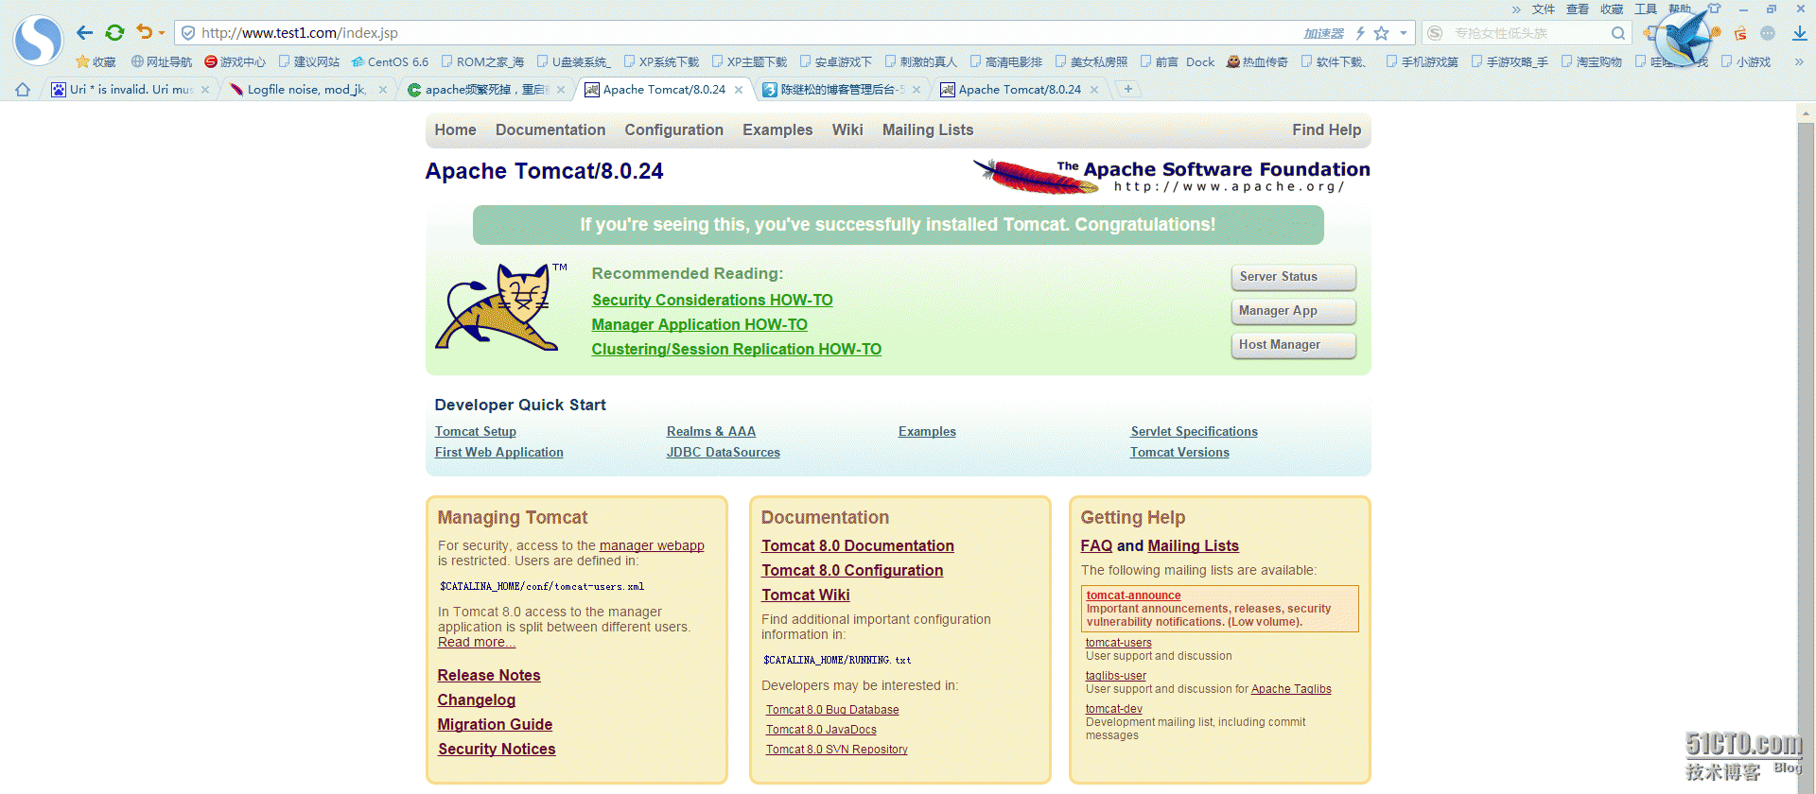Click the home icon on the tab strip

pos(23,90)
